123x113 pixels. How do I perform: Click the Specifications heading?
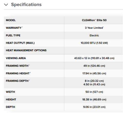click(26, 5)
